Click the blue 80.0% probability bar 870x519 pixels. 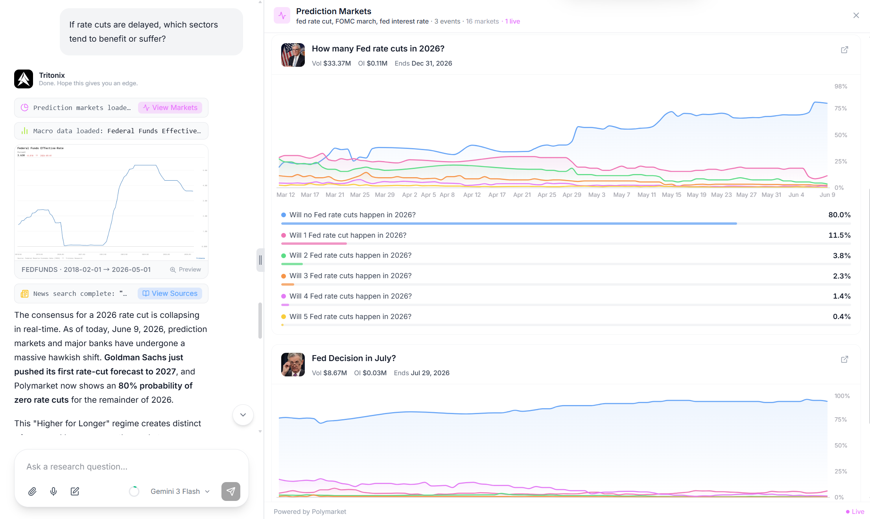(x=509, y=224)
